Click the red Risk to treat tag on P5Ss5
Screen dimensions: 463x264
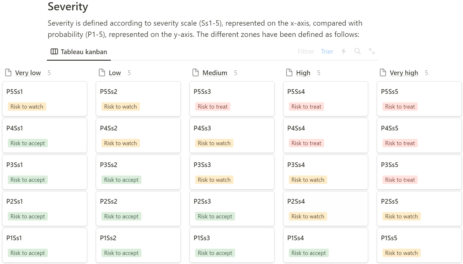click(x=400, y=107)
